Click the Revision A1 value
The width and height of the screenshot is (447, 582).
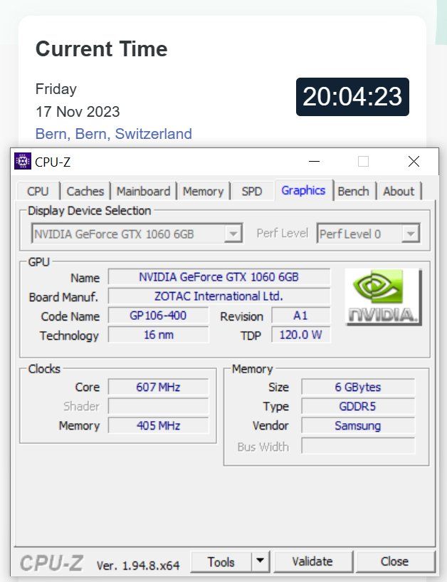coord(300,316)
